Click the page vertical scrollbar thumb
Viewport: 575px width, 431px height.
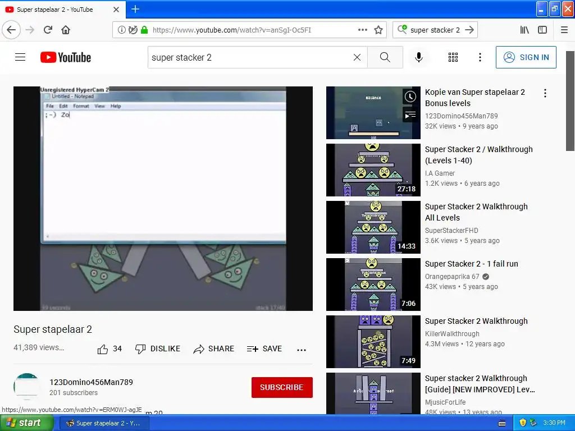tap(570, 101)
